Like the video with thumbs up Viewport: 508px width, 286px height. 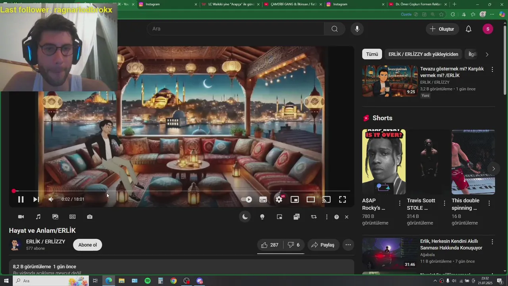[x=270, y=245]
